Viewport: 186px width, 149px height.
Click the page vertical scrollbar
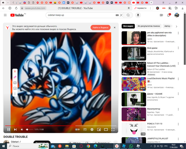[x=185, y=39]
